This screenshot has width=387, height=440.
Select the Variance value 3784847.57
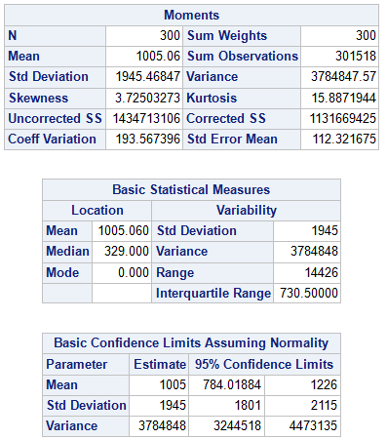(x=343, y=77)
